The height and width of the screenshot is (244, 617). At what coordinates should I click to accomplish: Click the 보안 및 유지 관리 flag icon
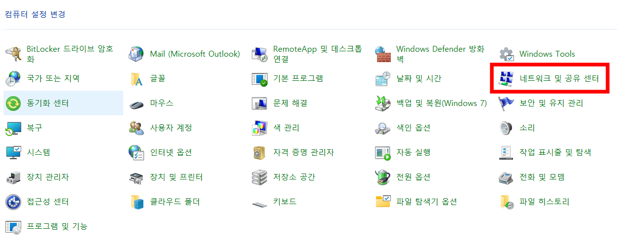506,103
